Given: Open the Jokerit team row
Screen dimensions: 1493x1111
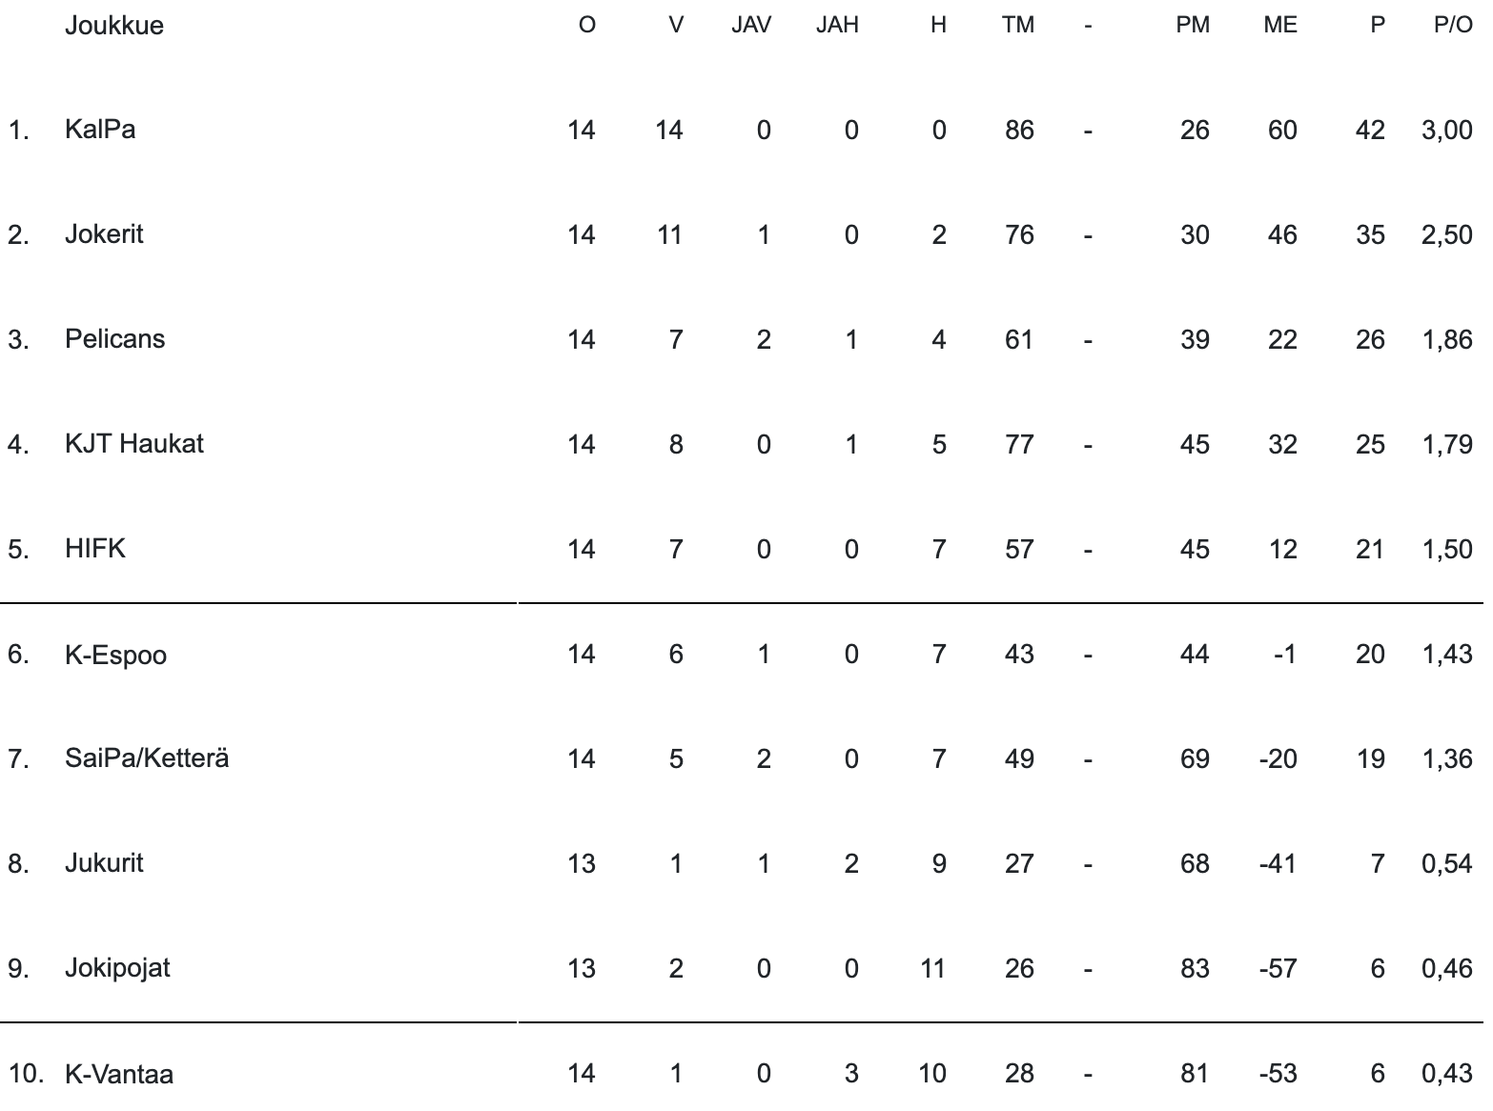Looking at the screenshot, I should pyautogui.click(x=104, y=234).
